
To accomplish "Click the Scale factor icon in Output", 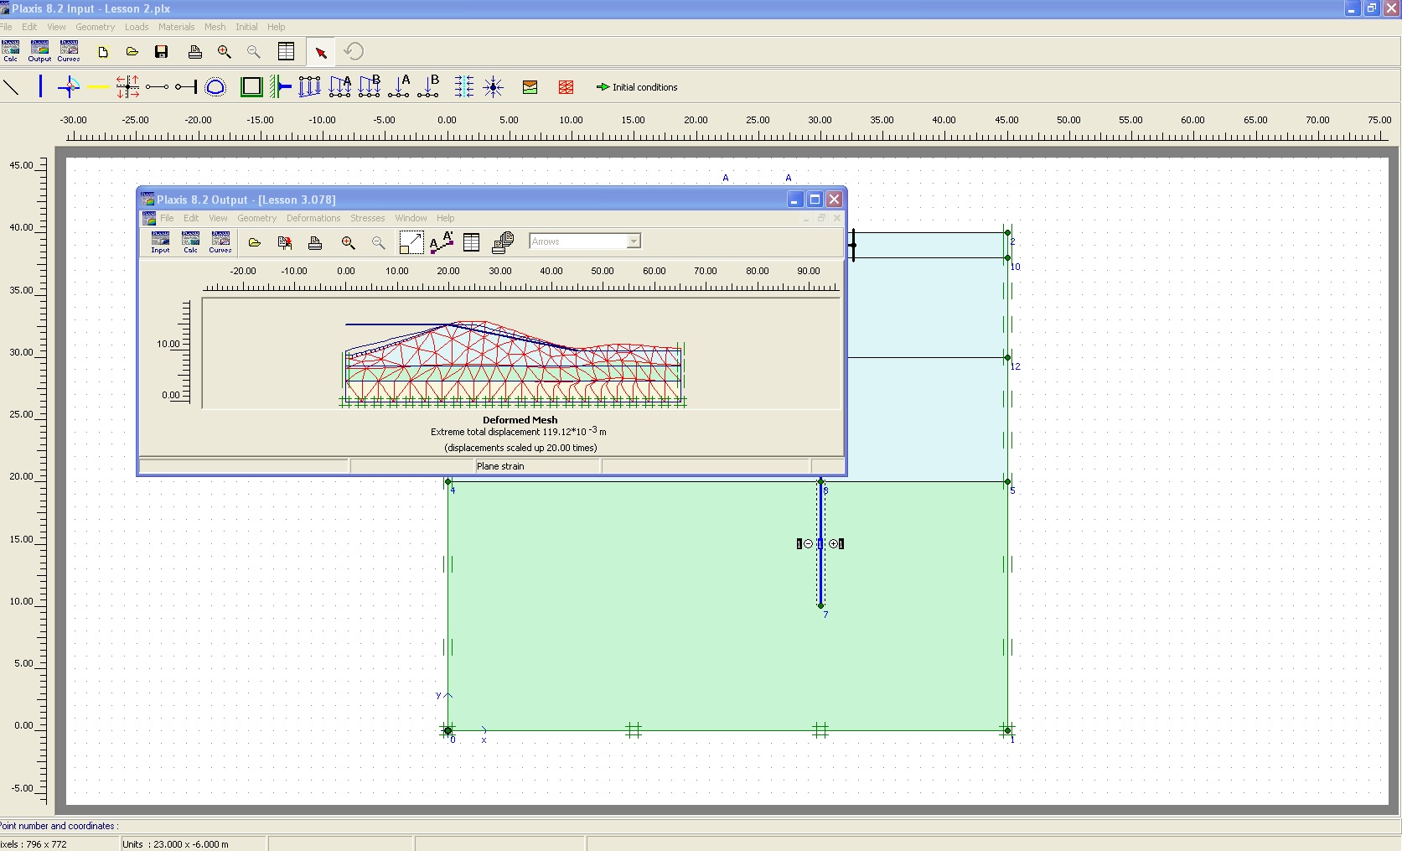I will [x=411, y=242].
